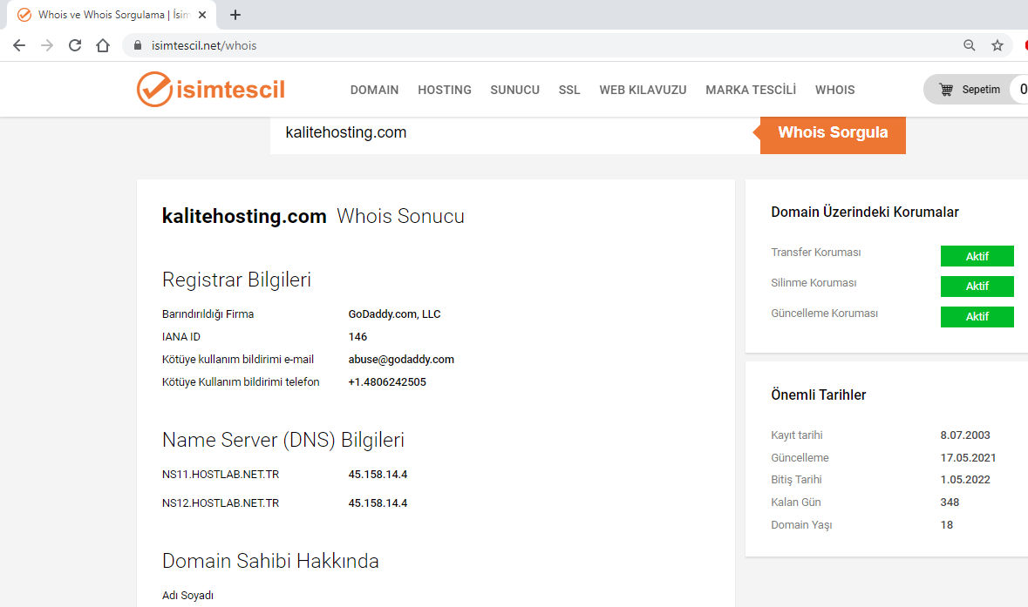Click the Bitiş Tarihi date 1.05.2022
This screenshot has width=1028, height=607.
click(x=965, y=479)
